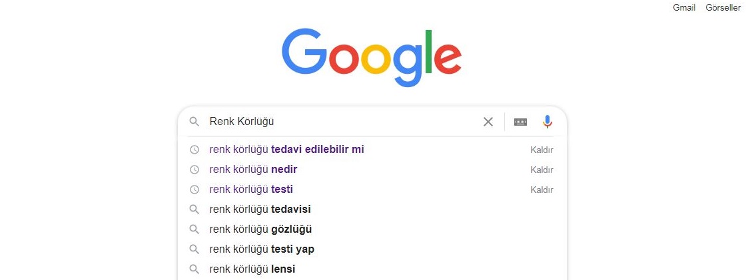Screen dimensions: 752x280
Task: Click the magnifier icon in search box
Action: click(x=194, y=122)
